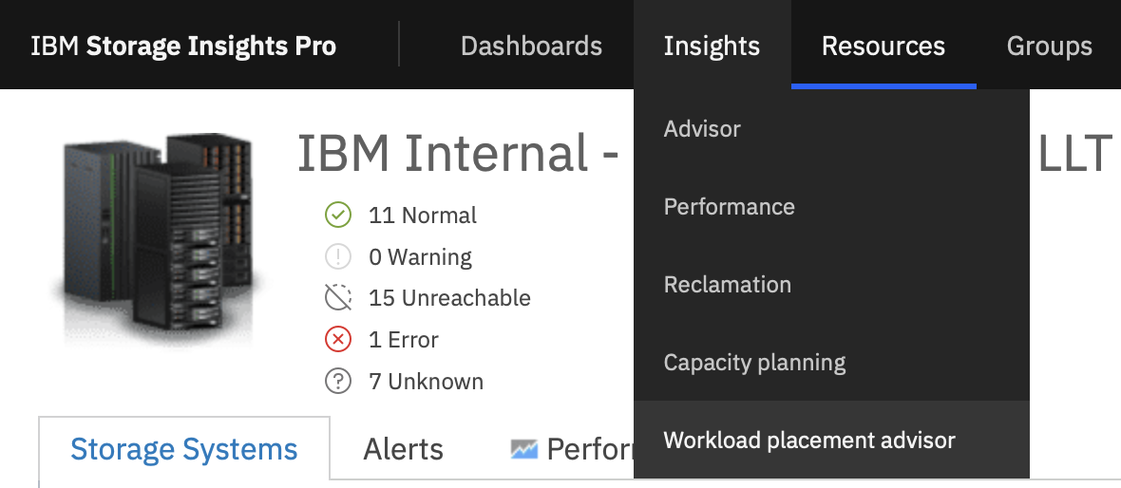1121x488 pixels.
Task: Click the Unknown question mark icon
Action: click(338, 382)
